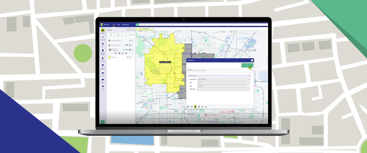This screenshot has width=367, height=153.
Task: Open the filter dropdown under Franchise Territories
Action: point(116,53)
